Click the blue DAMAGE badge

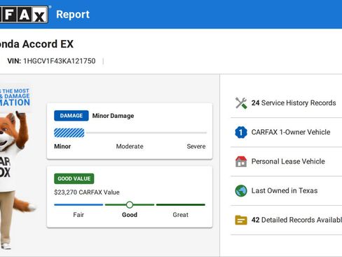[71, 116]
